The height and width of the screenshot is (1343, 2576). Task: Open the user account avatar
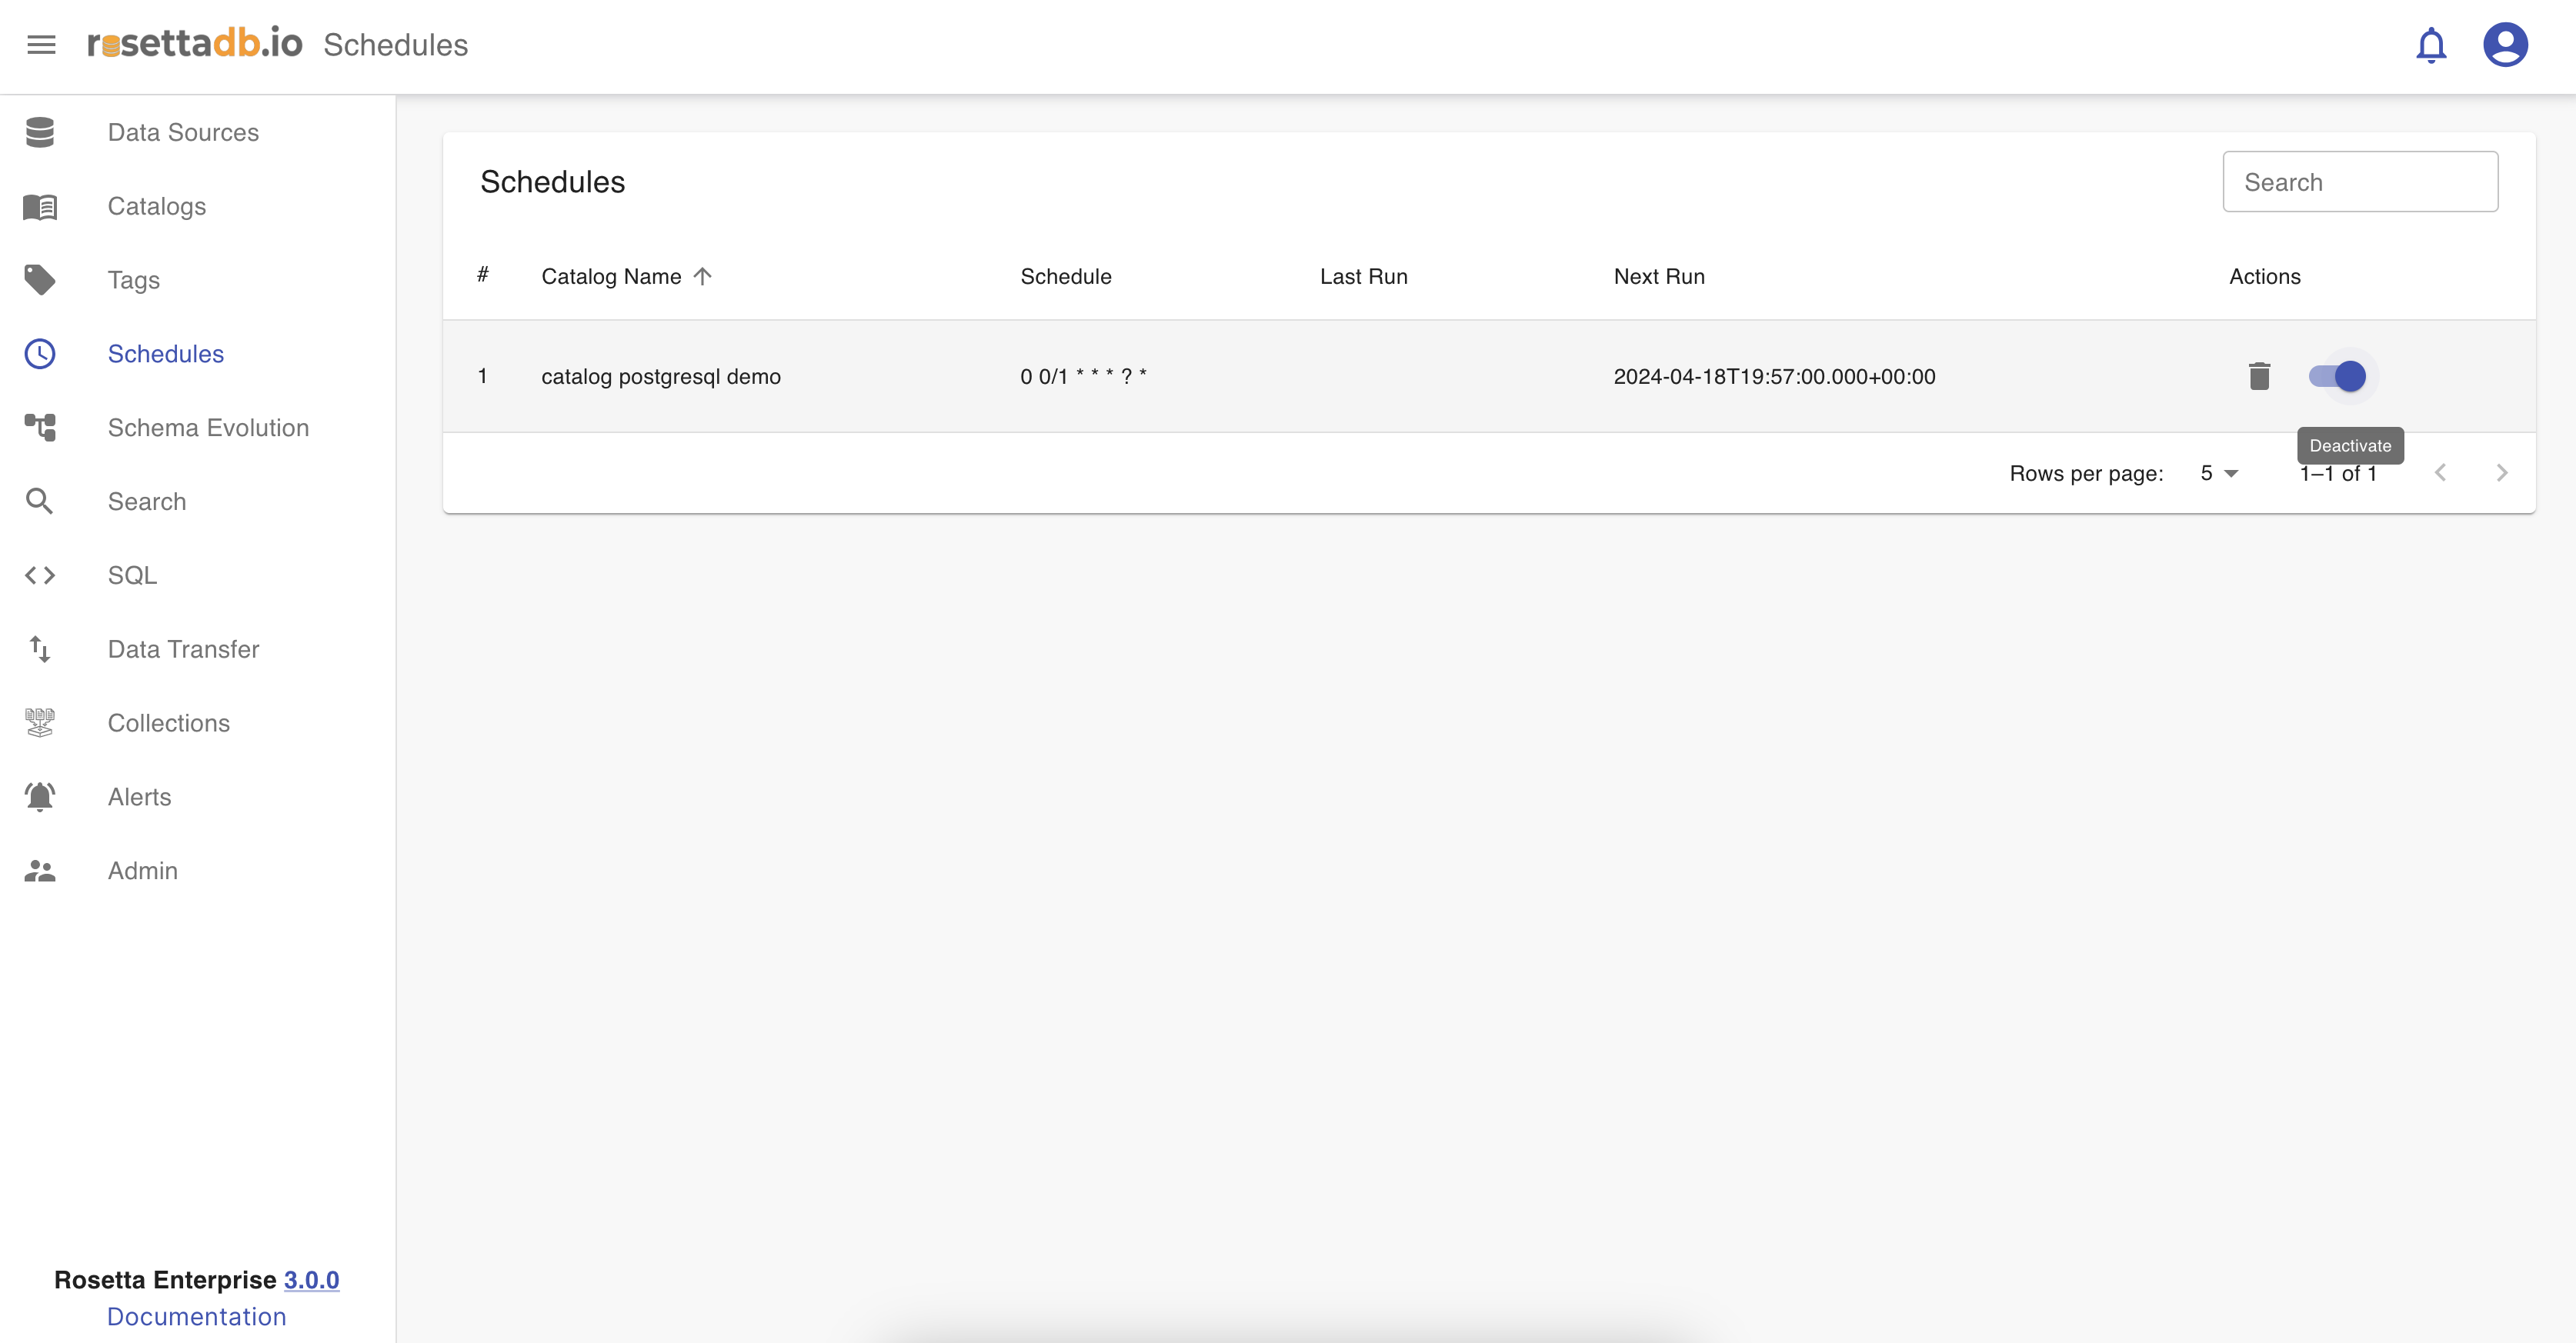[x=2505, y=45]
